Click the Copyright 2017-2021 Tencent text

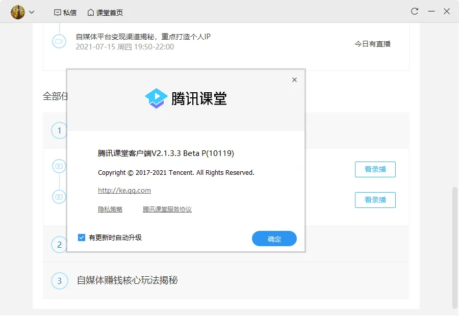click(x=176, y=173)
